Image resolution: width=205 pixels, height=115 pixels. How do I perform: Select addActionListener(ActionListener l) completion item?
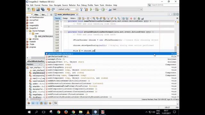pyautogui.click(x=111, y=81)
